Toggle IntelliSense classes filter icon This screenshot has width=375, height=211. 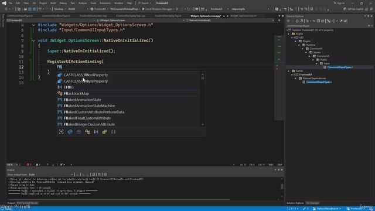pos(70,132)
